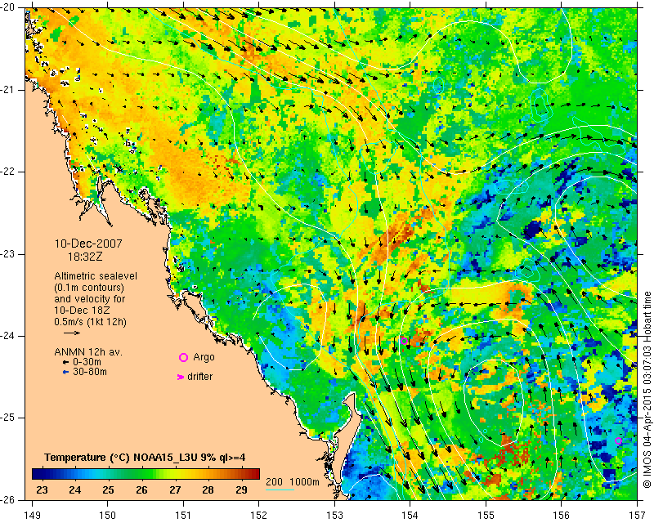Click the longitude axis label "157"
Viewport: 654px width, 523px height.
click(x=638, y=515)
